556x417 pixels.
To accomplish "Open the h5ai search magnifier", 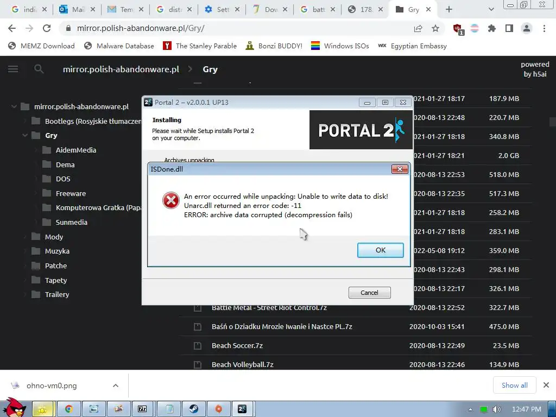I will pos(39,69).
